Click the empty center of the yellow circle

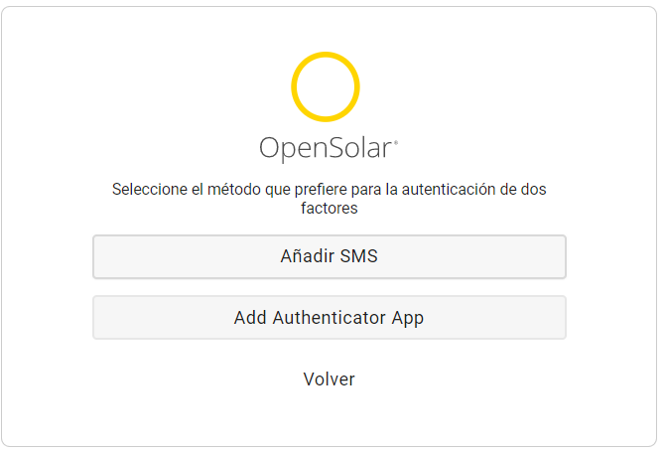[326, 86]
